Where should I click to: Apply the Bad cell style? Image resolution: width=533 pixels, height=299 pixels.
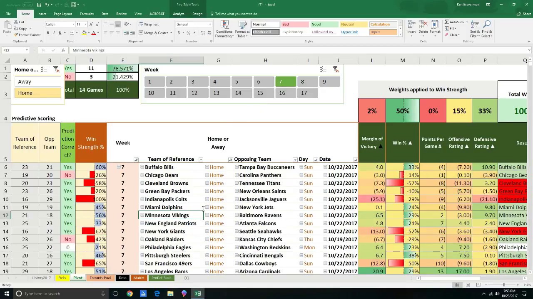pyautogui.click(x=294, y=25)
